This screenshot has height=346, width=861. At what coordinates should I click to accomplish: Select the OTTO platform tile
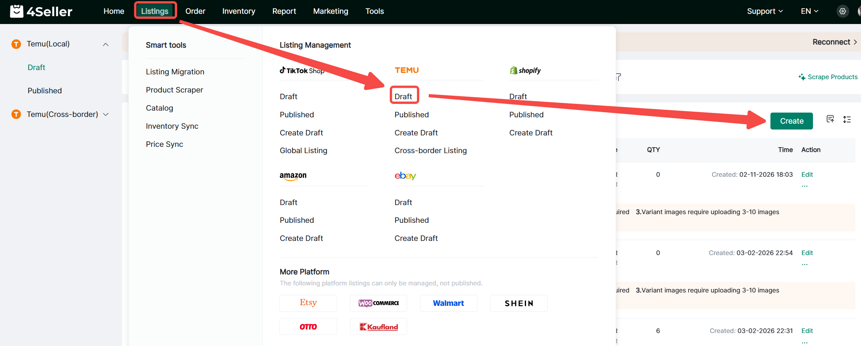coord(308,327)
